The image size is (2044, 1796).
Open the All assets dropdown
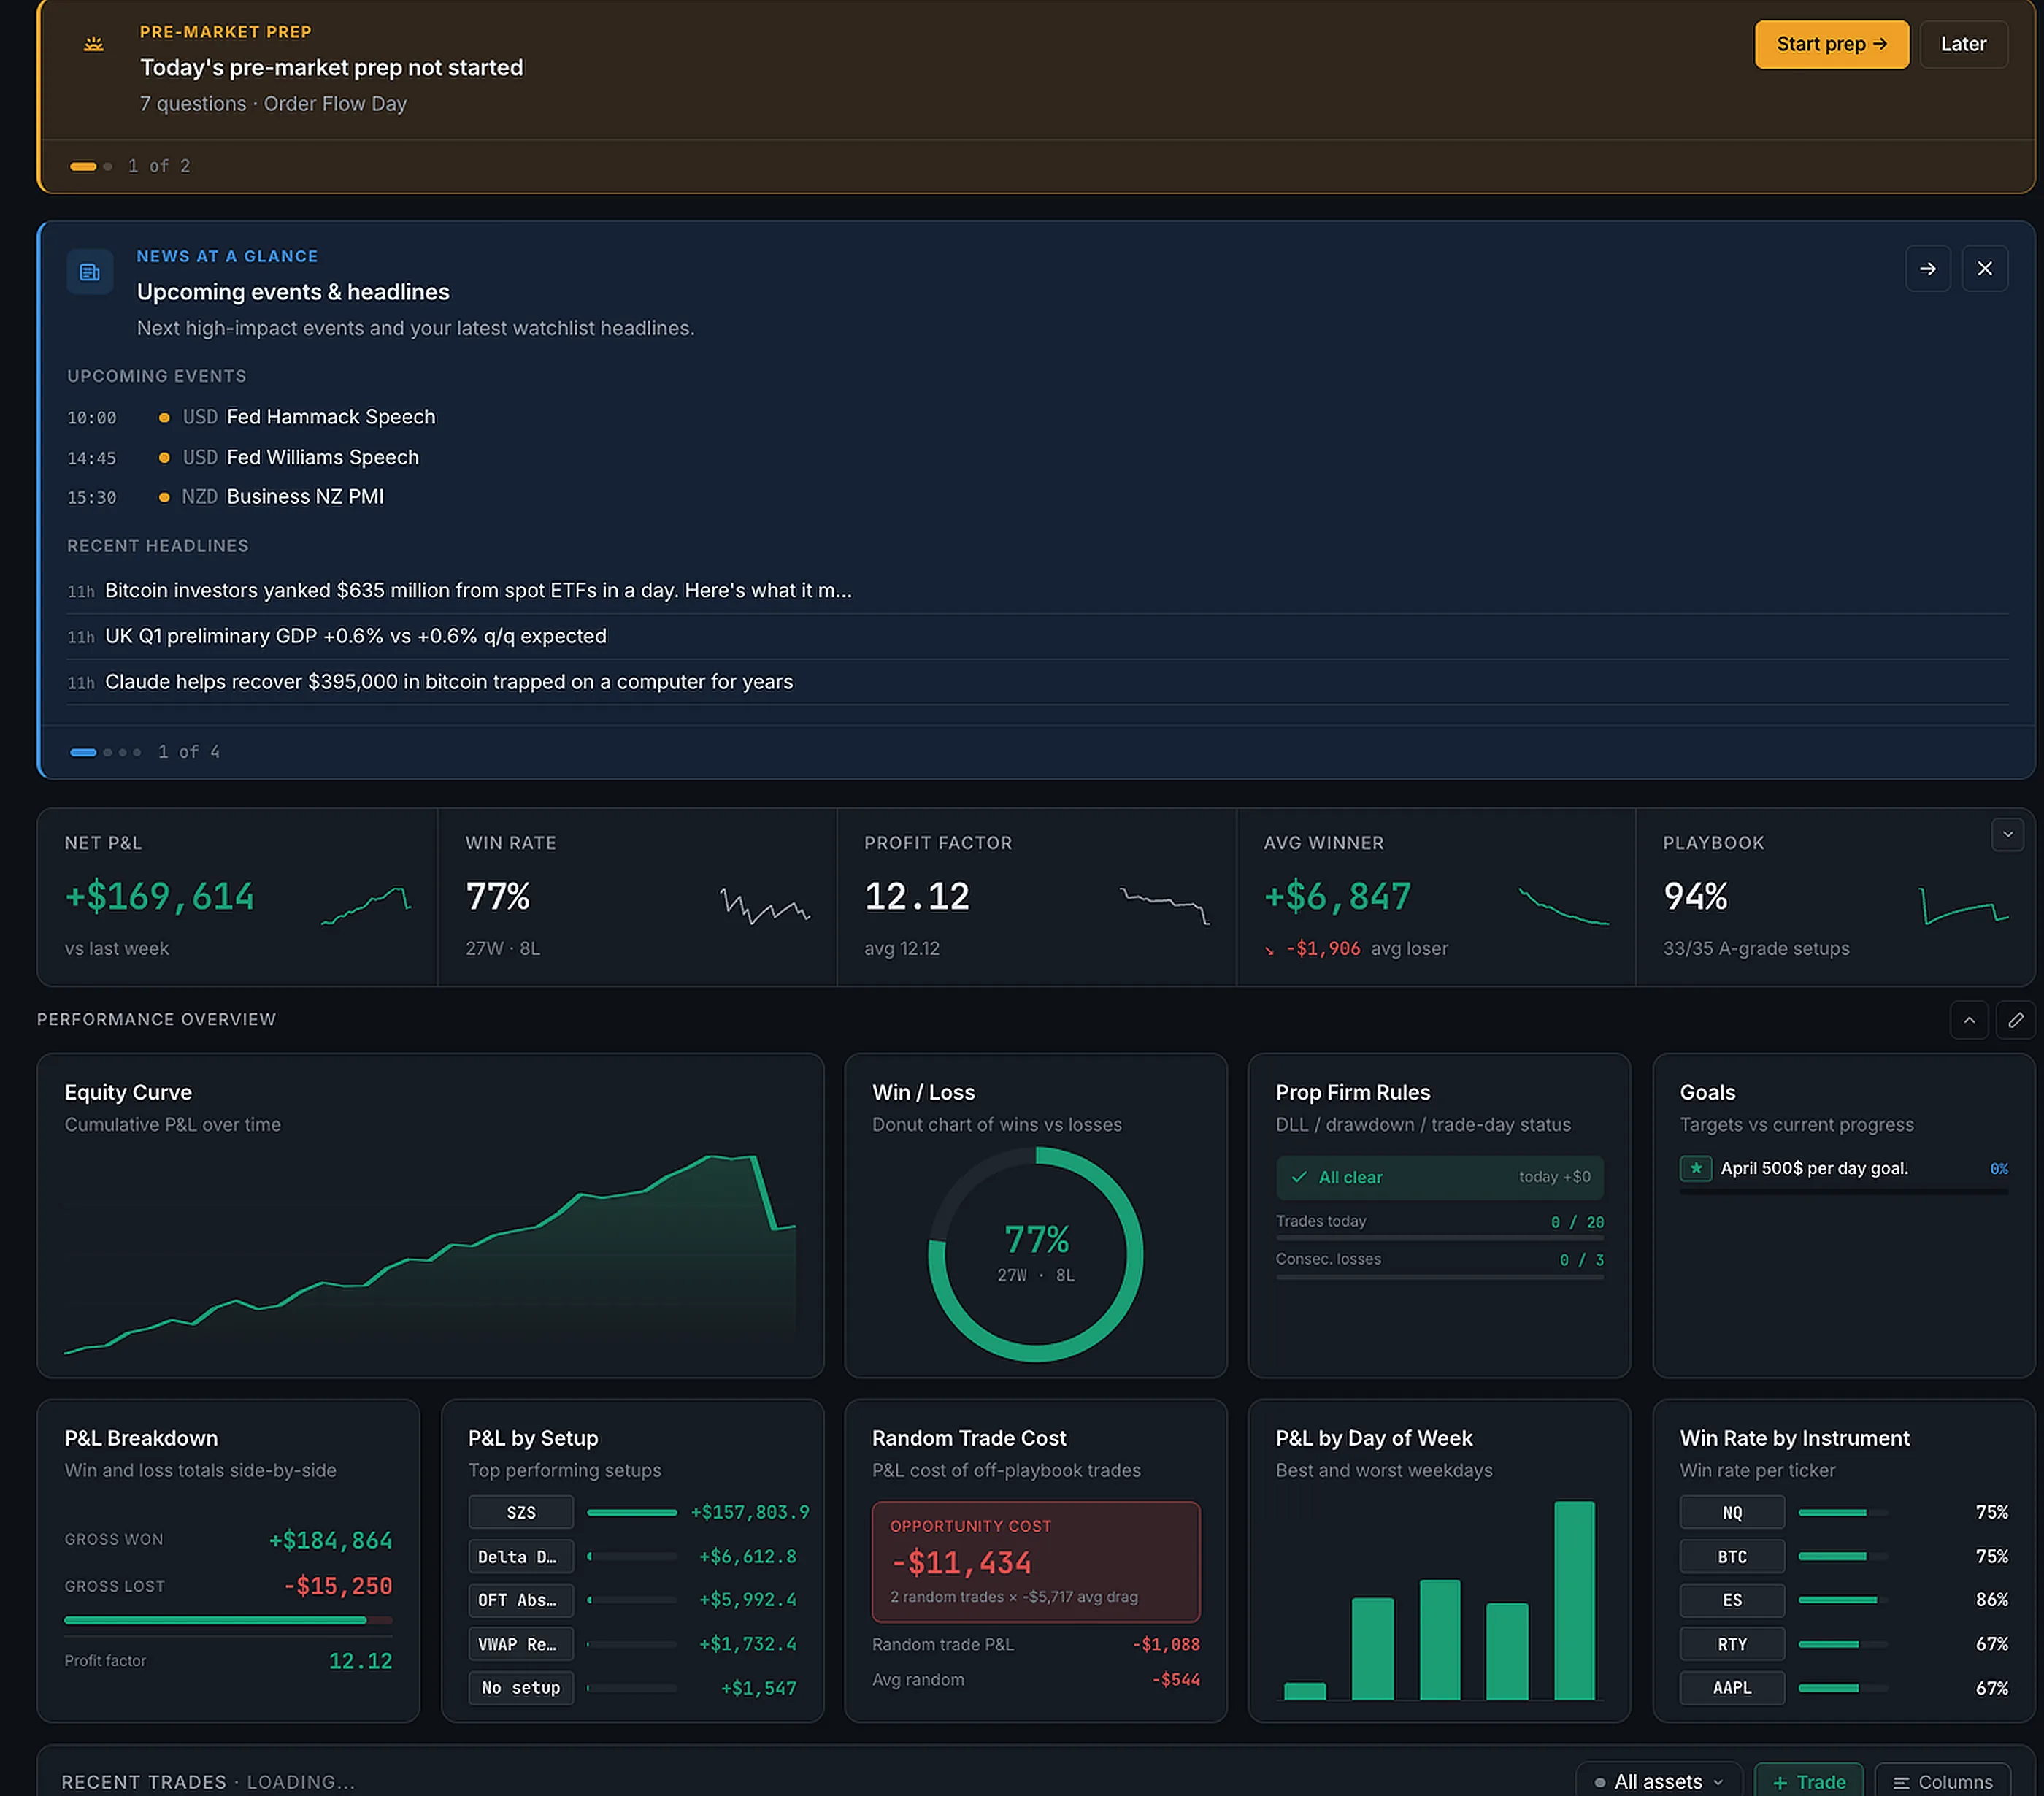pyautogui.click(x=1658, y=1781)
